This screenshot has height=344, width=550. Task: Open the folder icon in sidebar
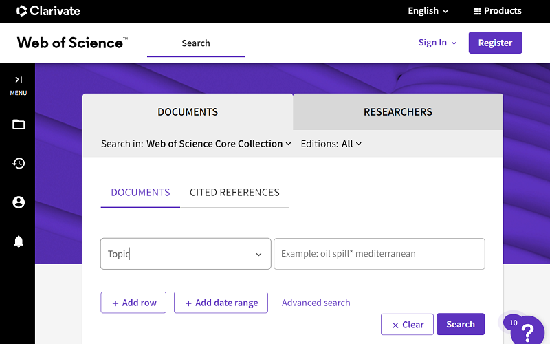coord(19,125)
